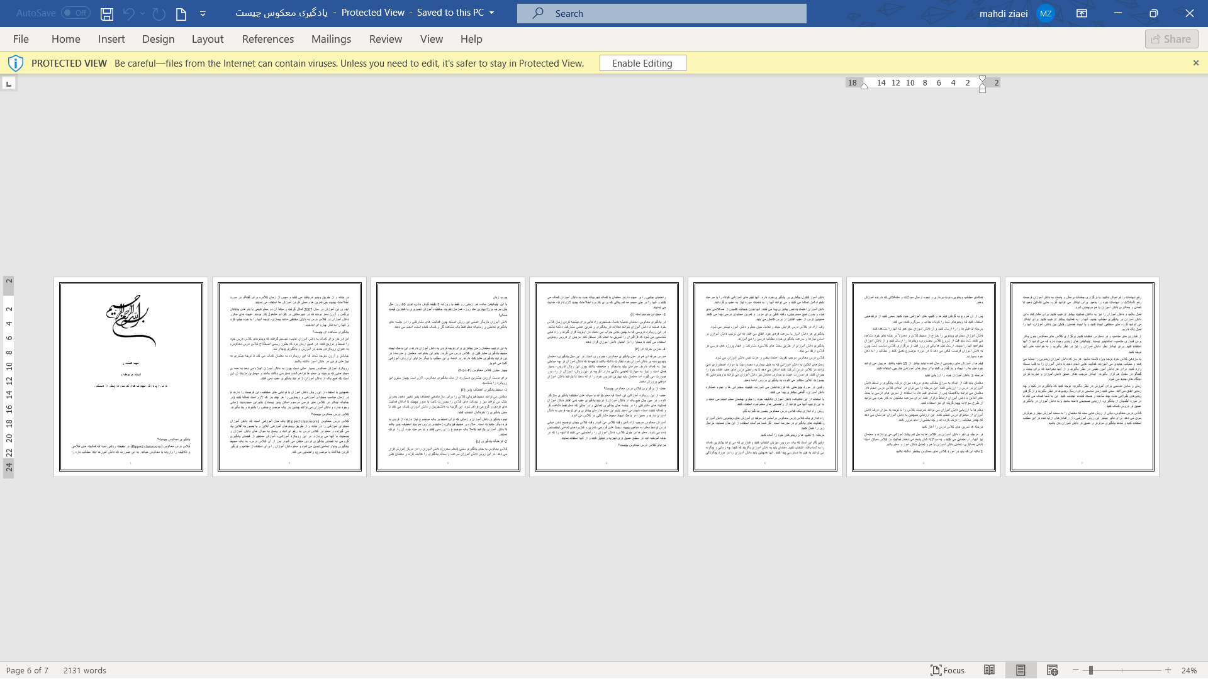The height and width of the screenshot is (679, 1208).
Task: Click the New Document icon
Action: point(181,13)
